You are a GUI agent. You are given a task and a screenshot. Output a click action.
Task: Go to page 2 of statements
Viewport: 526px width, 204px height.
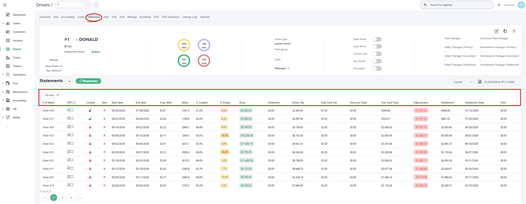(x=63, y=197)
